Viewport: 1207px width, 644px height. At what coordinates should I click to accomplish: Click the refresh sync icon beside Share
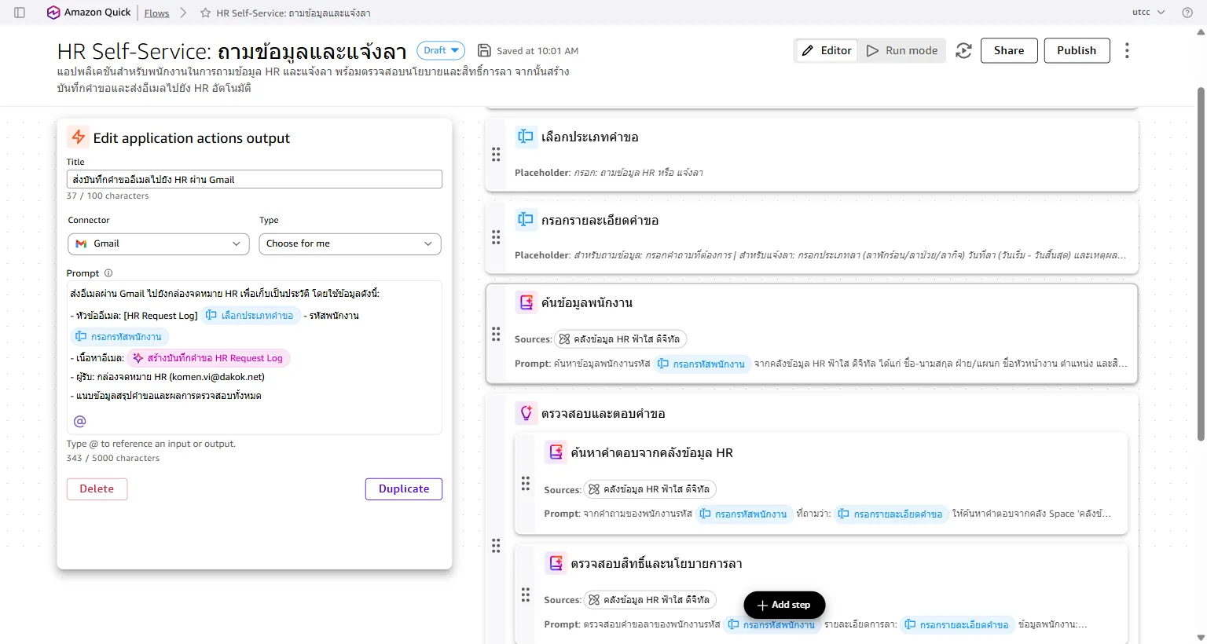pyautogui.click(x=963, y=50)
